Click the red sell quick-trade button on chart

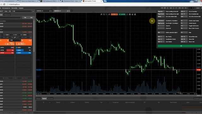click(x=114, y=14)
